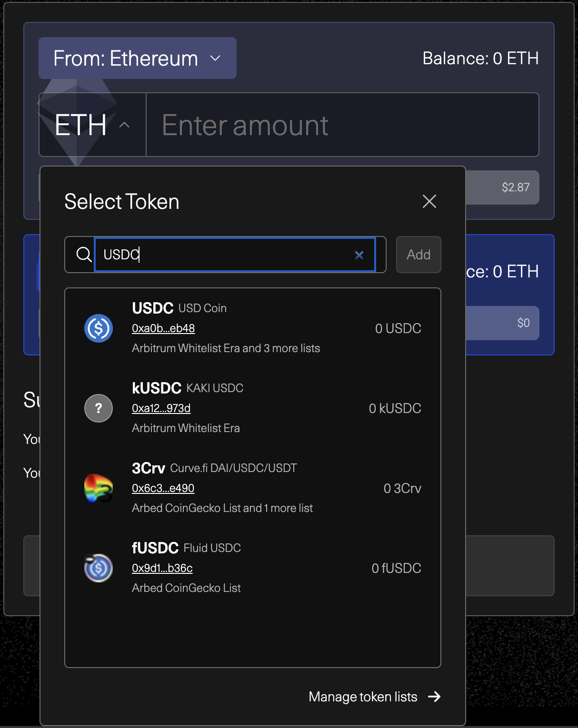Clear the USDC search text
The width and height of the screenshot is (578, 728).
pos(359,255)
